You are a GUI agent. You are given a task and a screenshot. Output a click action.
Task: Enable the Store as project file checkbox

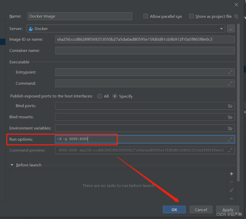[x=191, y=16]
